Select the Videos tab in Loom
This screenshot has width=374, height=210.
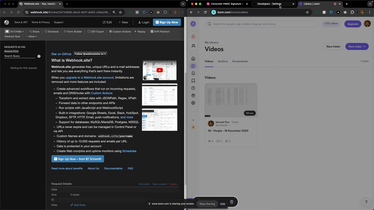[209, 61]
